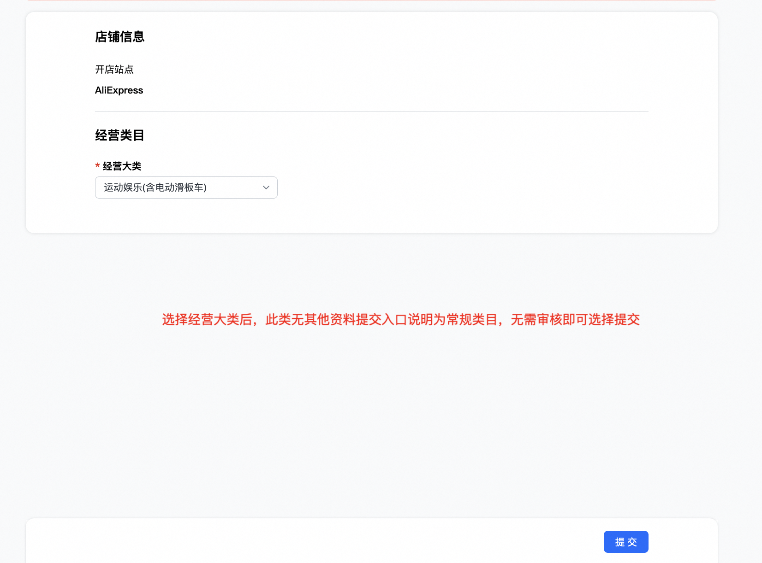Click the red required asterisk beside 经营大类

[97, 166]
